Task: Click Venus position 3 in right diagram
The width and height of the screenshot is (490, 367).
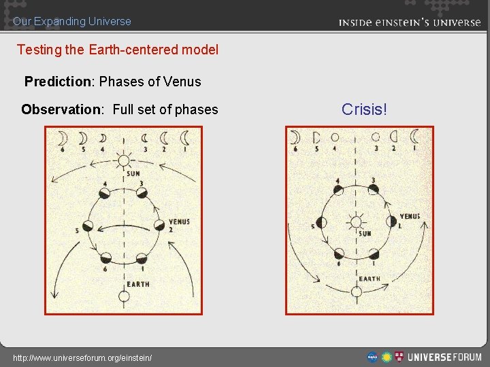Action: point(373,189)
